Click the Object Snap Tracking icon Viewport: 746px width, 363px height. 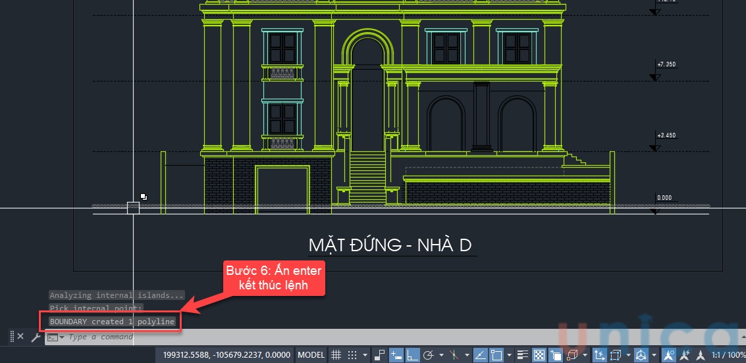(x=481, y=354)
